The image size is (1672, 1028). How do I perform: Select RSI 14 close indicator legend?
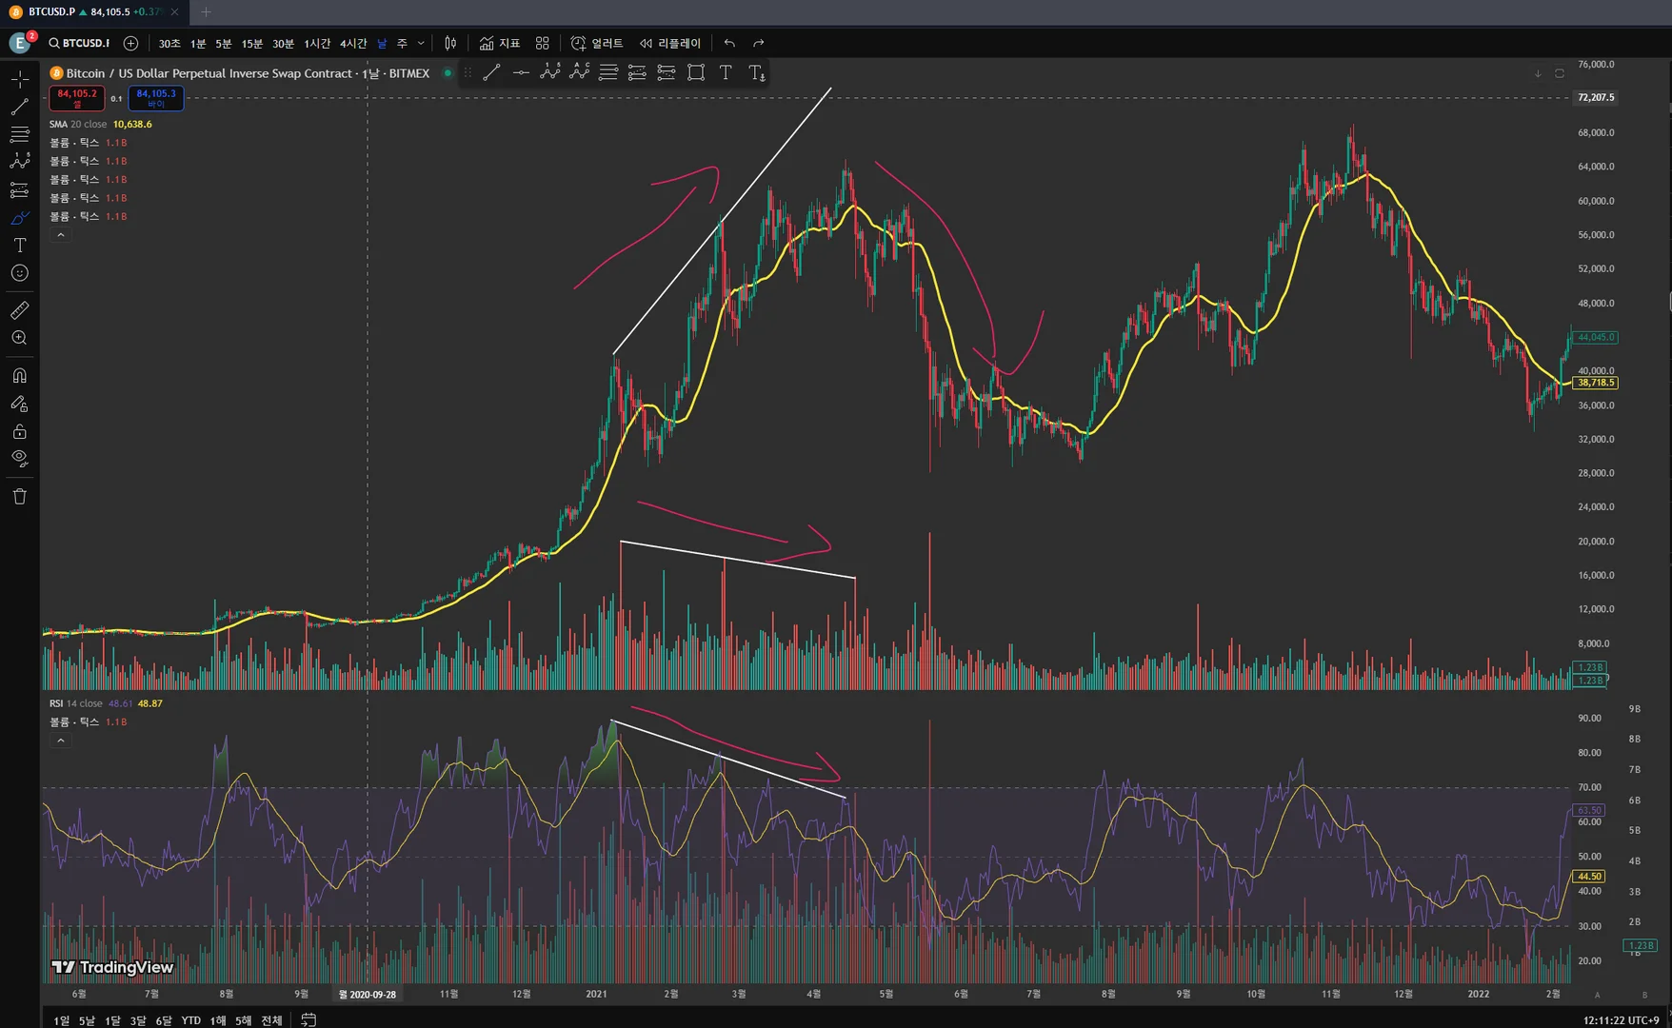point(76,703)
